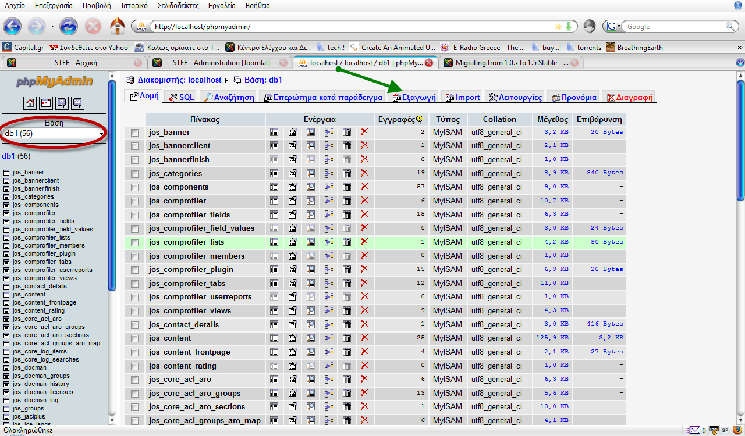The width and height of the screenshot is (745, 436).
Task: Click Search icon for jos_categories row
Action: (311, 173)
